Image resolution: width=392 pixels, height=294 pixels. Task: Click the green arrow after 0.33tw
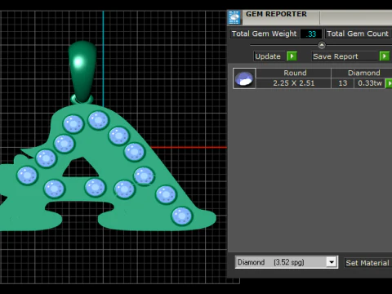point(389,83)
